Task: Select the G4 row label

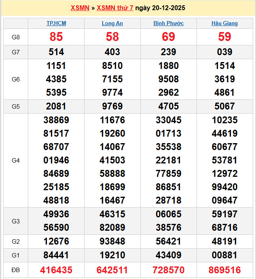Action: (x=16, y=161)
